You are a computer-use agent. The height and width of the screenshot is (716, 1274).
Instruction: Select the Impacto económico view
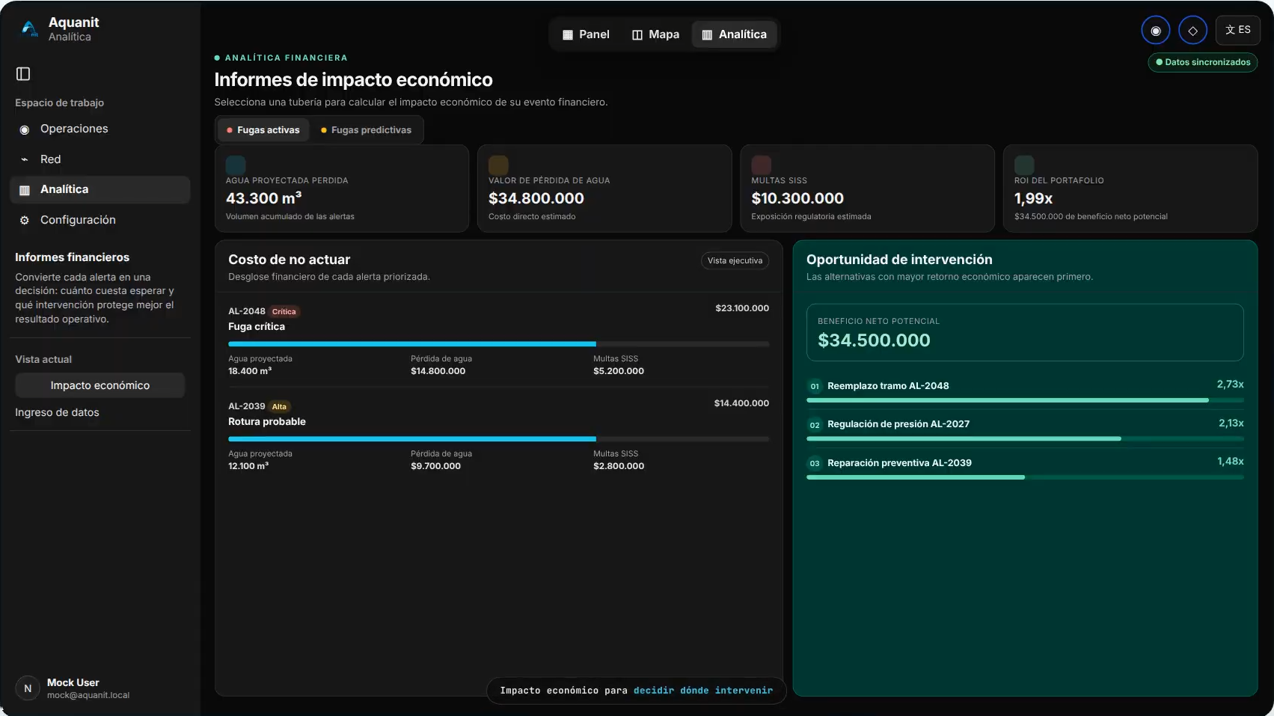(99, 385)
